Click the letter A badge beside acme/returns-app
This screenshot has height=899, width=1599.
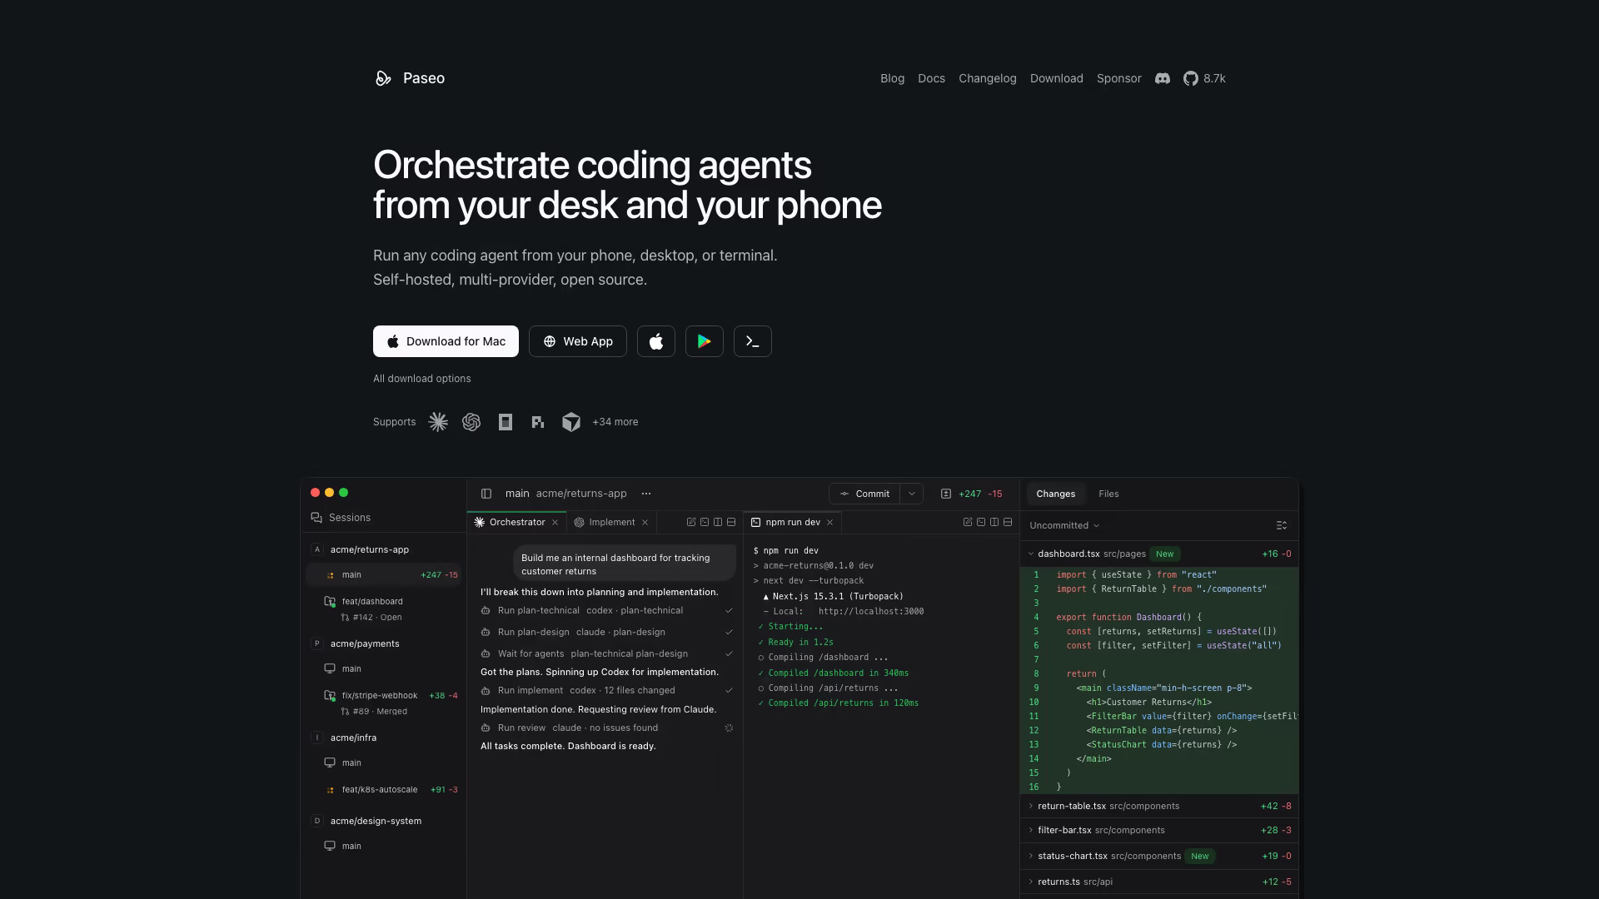(316, 549)
